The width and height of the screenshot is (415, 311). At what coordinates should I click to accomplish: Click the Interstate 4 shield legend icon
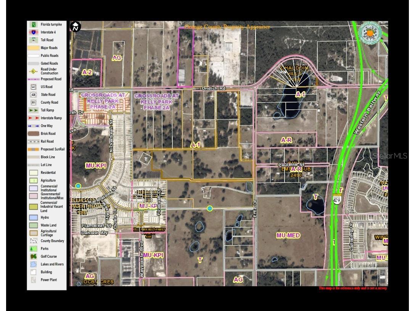coord(34,32)
